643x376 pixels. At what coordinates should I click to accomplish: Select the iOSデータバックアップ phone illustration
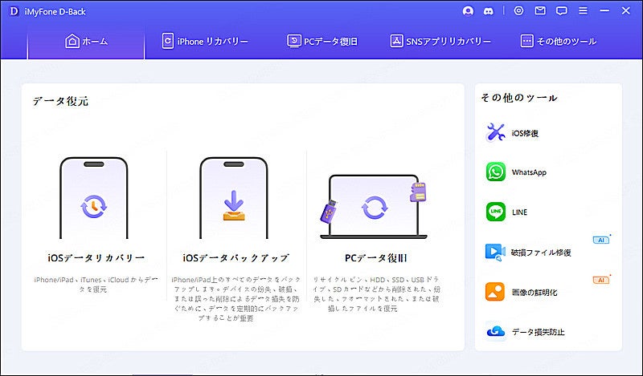click(234, 198)
